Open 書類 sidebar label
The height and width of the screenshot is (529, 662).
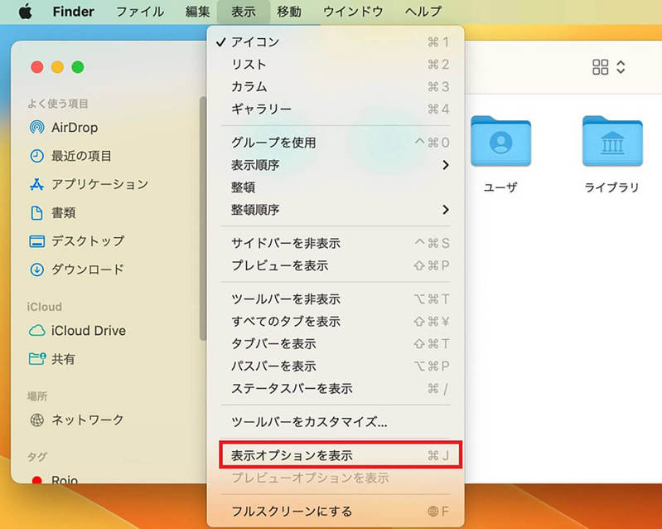pyautogui.click(x=63, y=212)
